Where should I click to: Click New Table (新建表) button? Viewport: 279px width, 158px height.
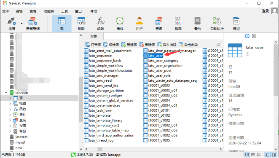[x=129, y=45]
